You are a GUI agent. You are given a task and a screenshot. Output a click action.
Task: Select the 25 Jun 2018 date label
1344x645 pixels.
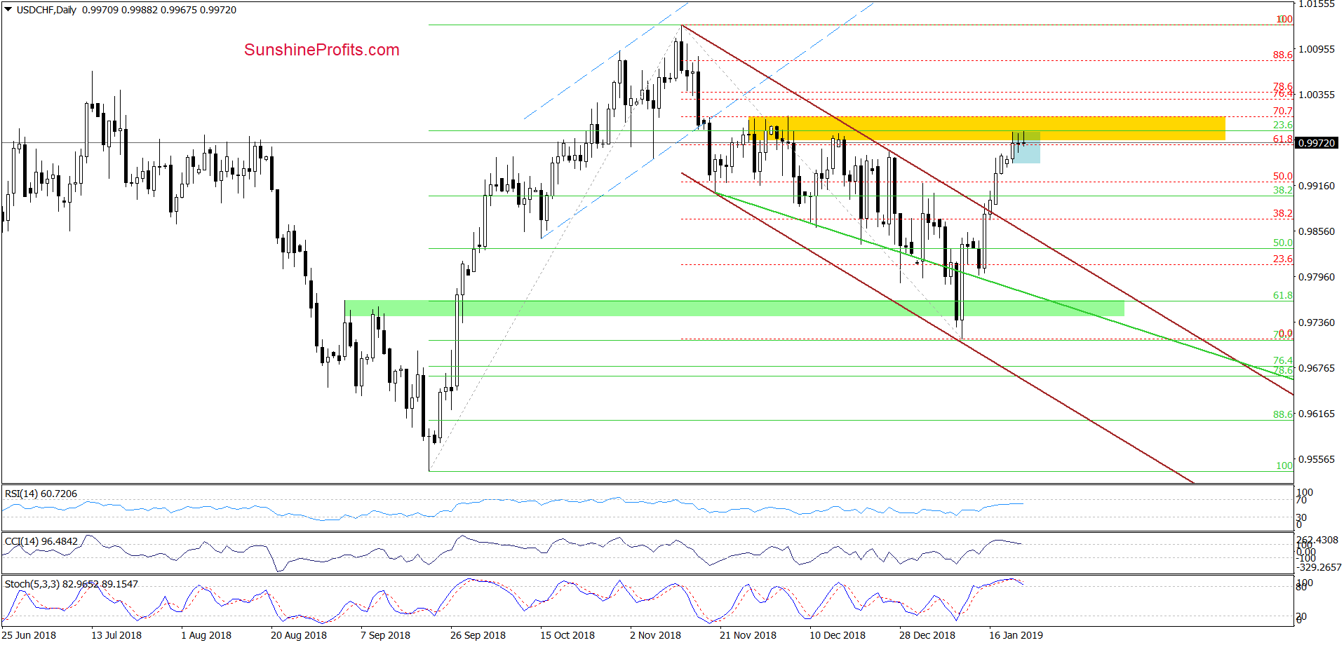point(29,635)
